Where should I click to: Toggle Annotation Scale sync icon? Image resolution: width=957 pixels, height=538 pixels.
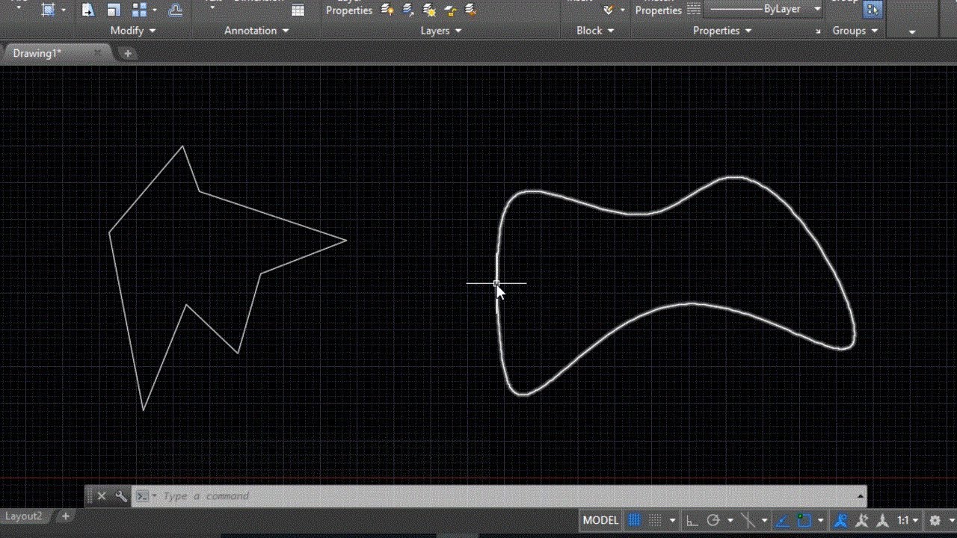tap(883, 520)
